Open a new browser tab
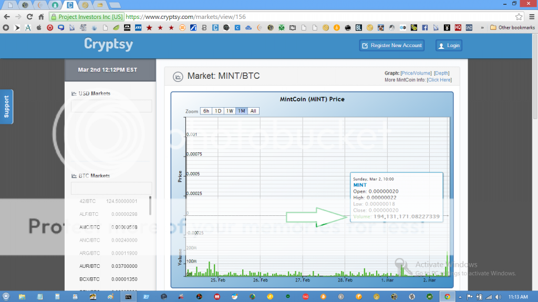 115,5
